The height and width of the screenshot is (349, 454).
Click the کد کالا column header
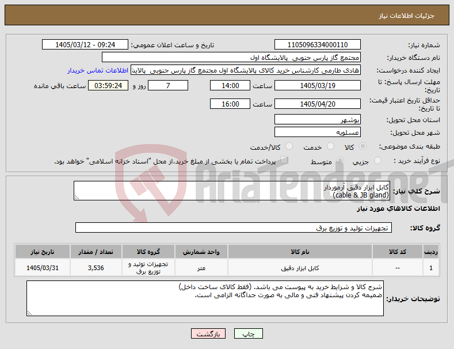tap(397, 252)
